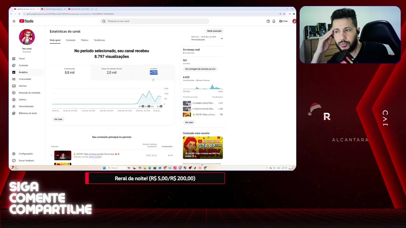Click 'Ver contagem de inscritos ao vivo'
The width and height of the screenshot is (406, 228).
(200, 69)
